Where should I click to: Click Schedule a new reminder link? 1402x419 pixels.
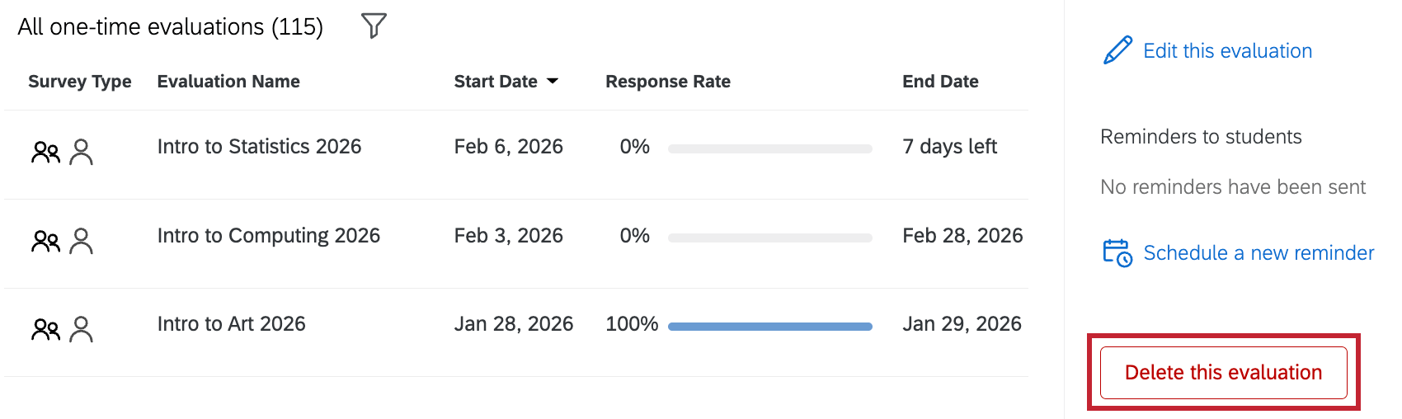pos(1259,252)
